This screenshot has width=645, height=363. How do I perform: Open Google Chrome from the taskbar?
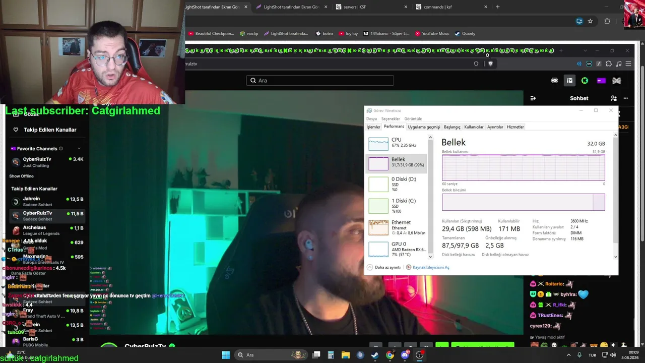pyautogui.click(x=390, y=355)
